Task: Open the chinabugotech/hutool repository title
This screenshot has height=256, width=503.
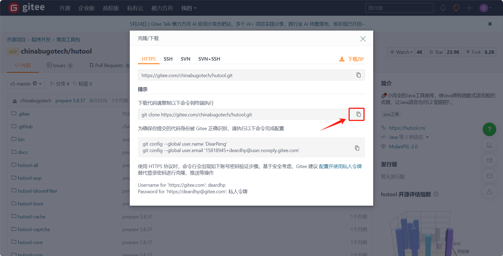Action: tap(56, 51)
